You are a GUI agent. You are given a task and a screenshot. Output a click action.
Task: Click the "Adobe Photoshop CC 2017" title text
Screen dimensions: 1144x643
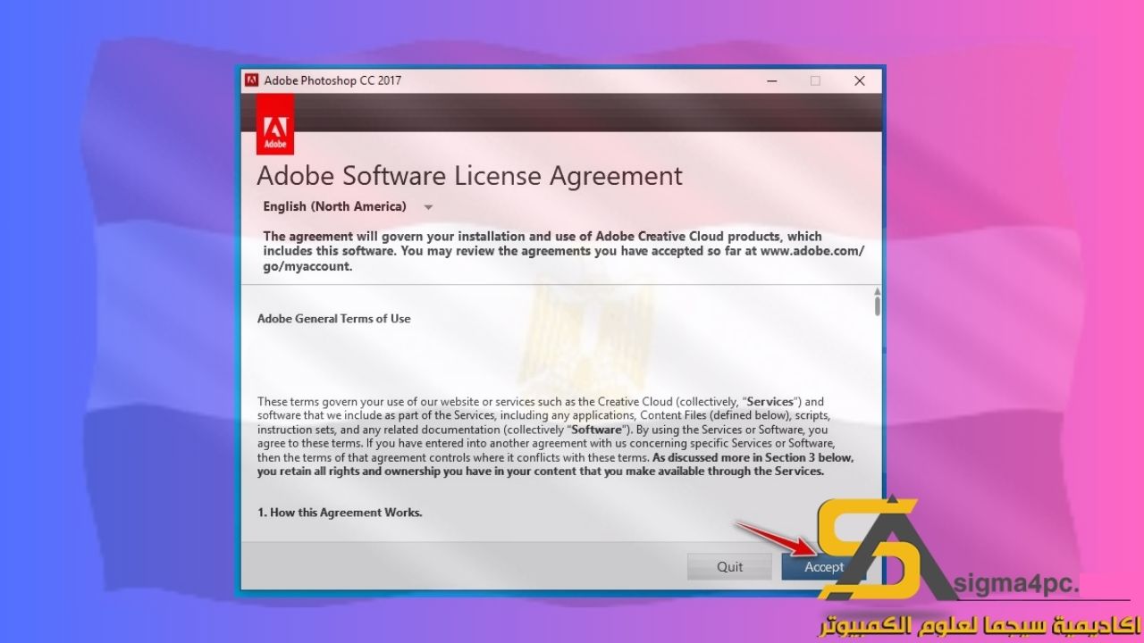[332, 80]
